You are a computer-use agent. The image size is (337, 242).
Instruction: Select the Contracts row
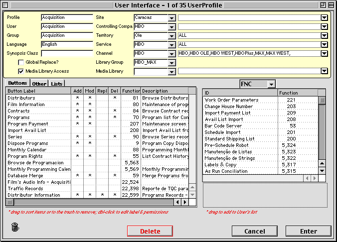point(98,111)
